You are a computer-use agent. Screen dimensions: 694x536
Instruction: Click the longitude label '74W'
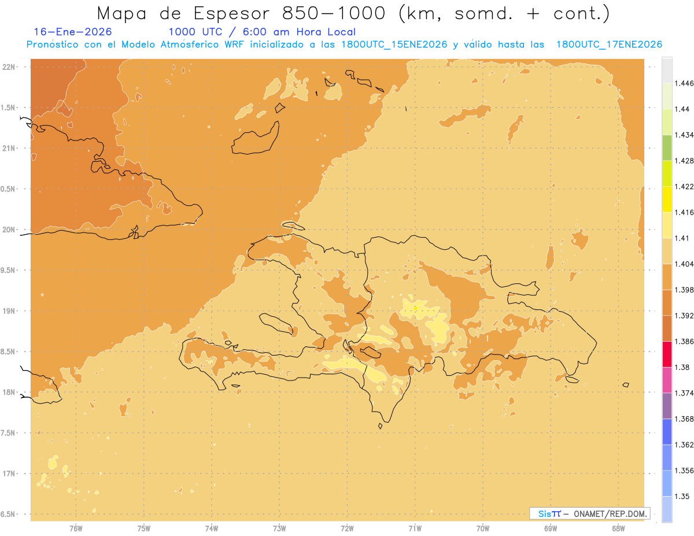pyautogui.click(x=212, y=528)
